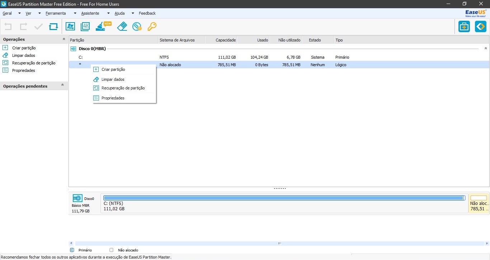Select the Não aloc. block in disk map

tap(479, 203)
